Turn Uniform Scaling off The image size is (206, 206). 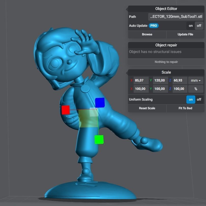[199, 100]
